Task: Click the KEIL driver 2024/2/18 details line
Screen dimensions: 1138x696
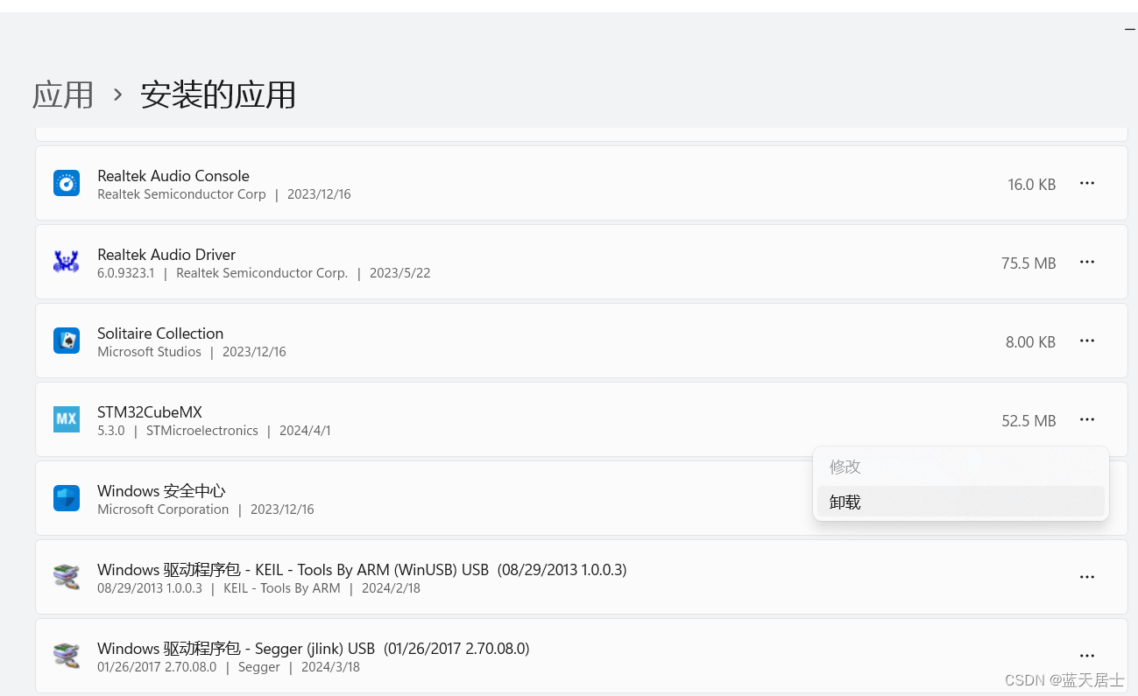Action: 258,588
